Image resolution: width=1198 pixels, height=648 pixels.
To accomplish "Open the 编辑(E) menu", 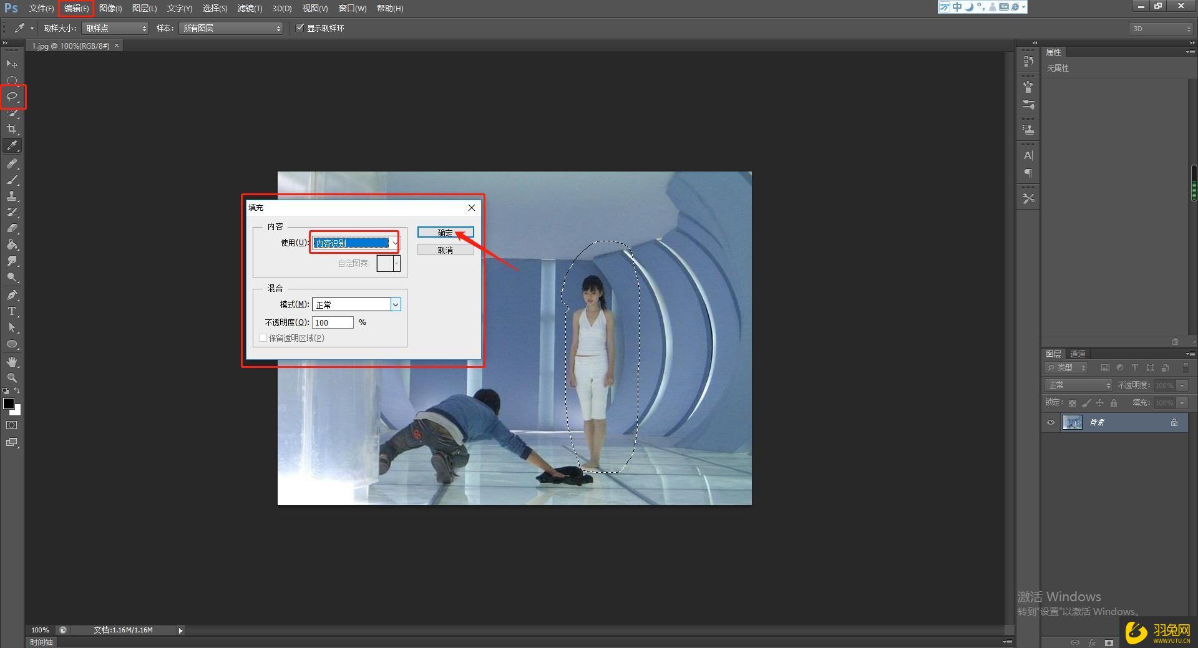I will pyautogui.click(x=76, y=8).
